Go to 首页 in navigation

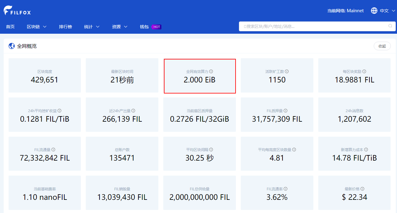click(10, 27)
